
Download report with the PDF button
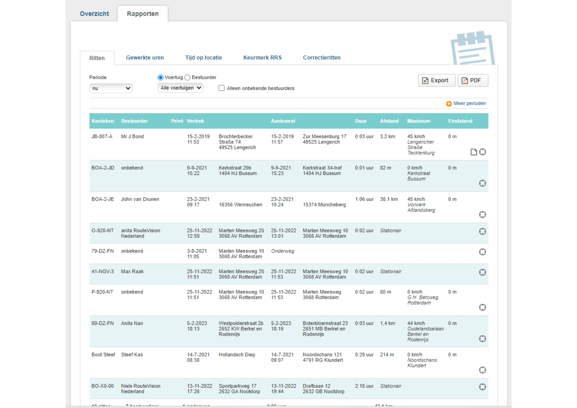point(472,80)
